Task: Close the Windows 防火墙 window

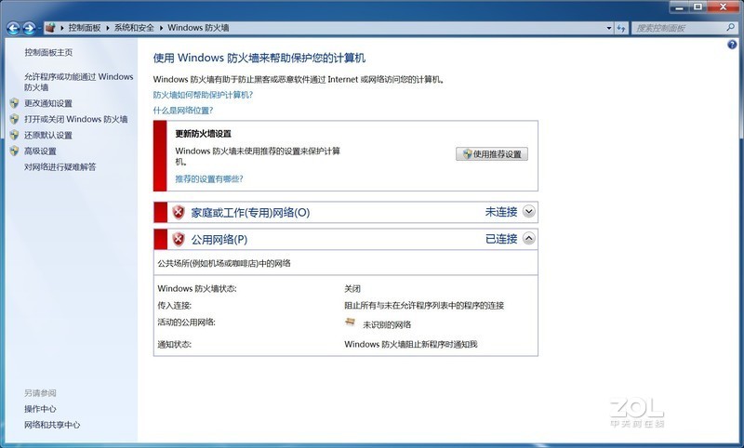Action: click(x=724, y=7)
